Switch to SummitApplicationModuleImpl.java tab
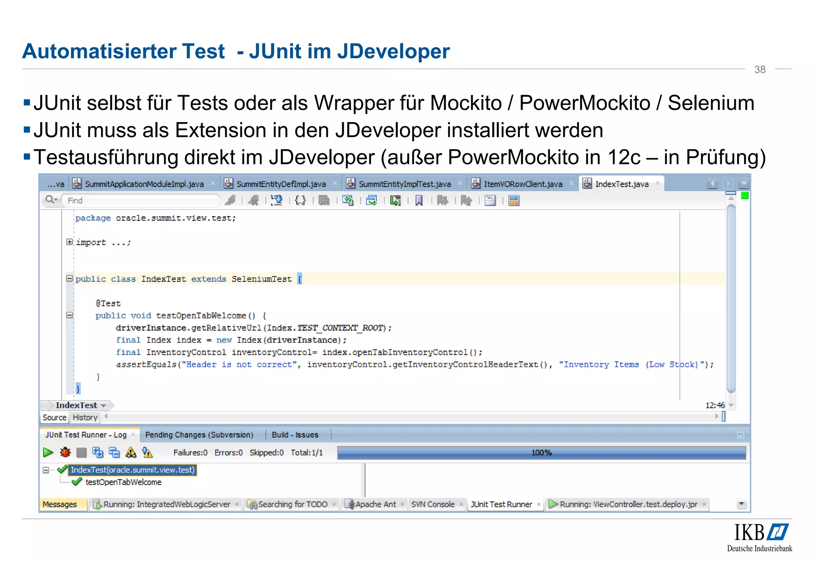The image size is (815, 564). [x=144, y=184]
